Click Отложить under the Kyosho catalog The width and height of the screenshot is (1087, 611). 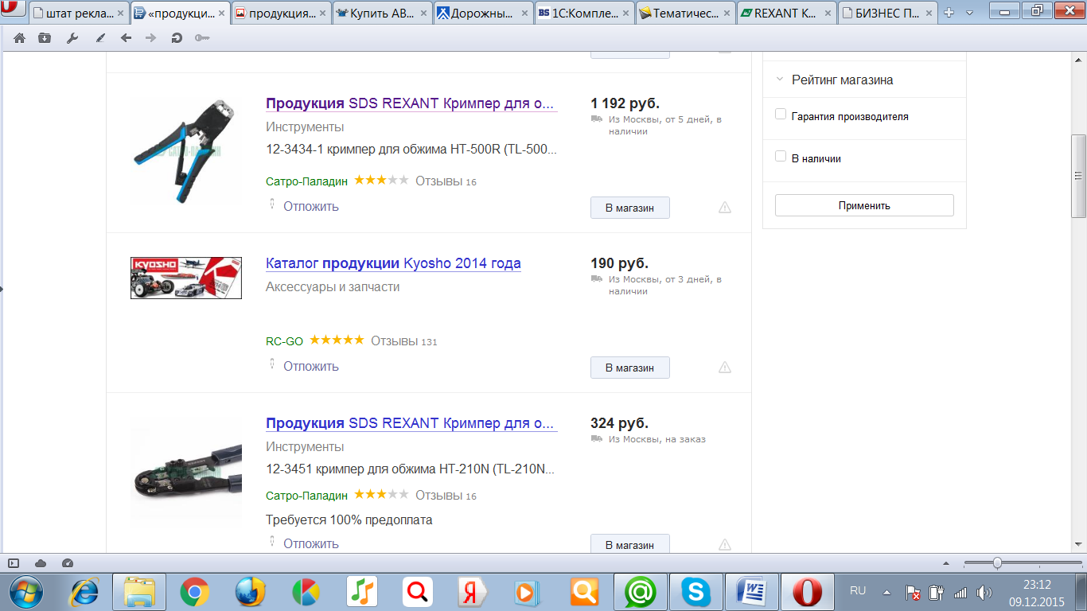310,366
